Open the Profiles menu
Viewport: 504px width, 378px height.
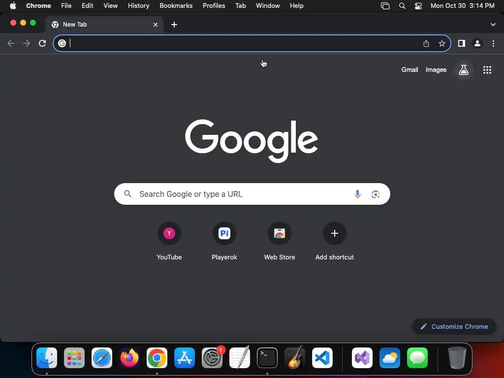click(214, 6)
